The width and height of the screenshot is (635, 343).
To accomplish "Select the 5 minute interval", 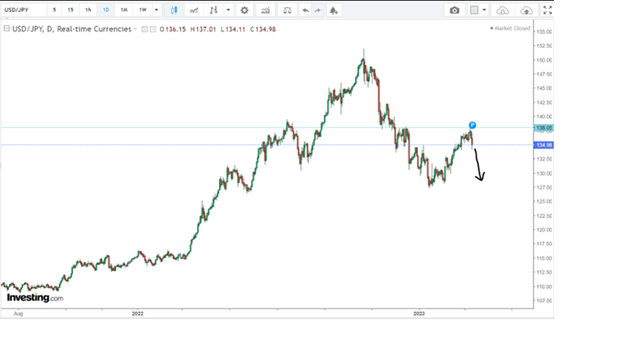I will click(x=54, y=10).
